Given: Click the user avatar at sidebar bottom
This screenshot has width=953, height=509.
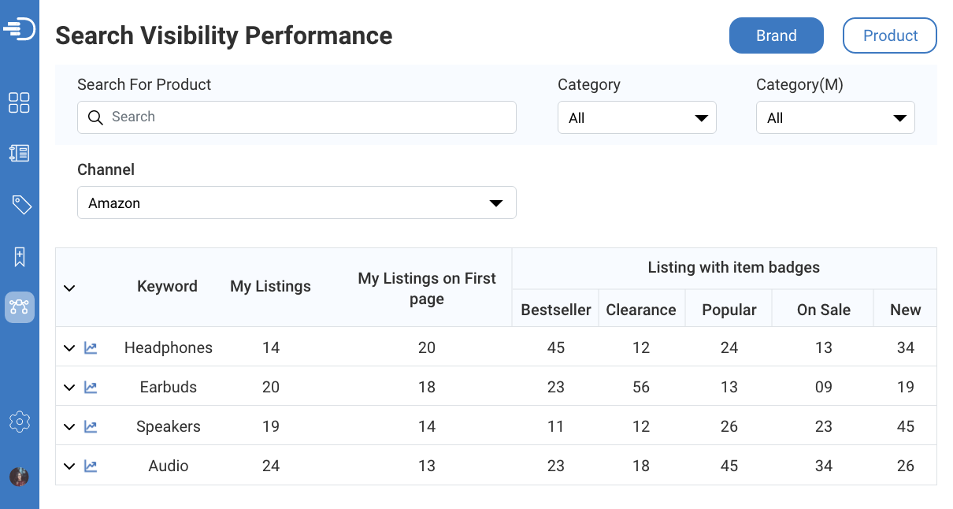Looking at the screenshot, I should pos(19,477).
